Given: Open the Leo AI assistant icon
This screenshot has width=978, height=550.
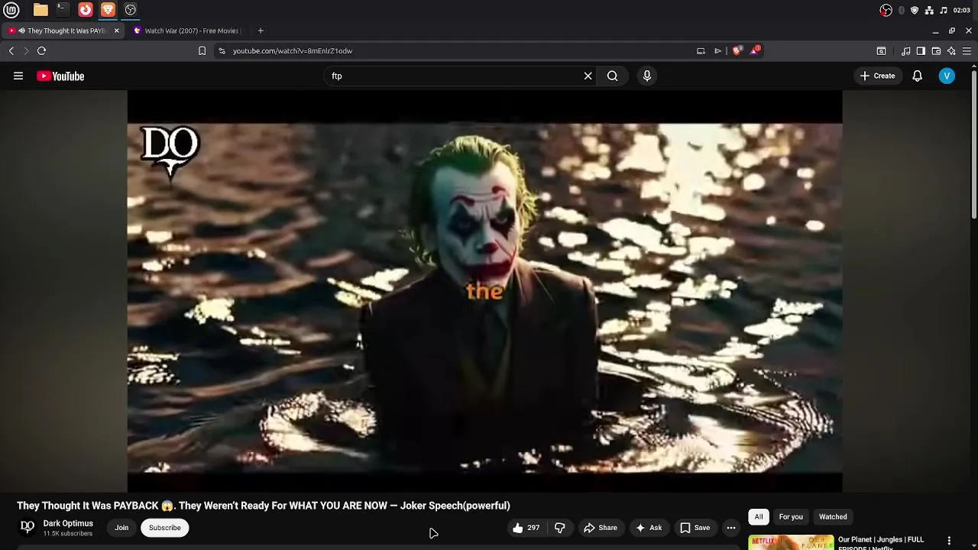Looking at the screenshot, I should pyautogui.click(x=951, y=51).
